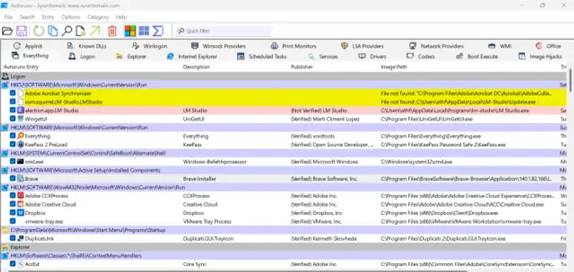
Task: Switch to the Logon tab
Action: click(x=82, y=57)
